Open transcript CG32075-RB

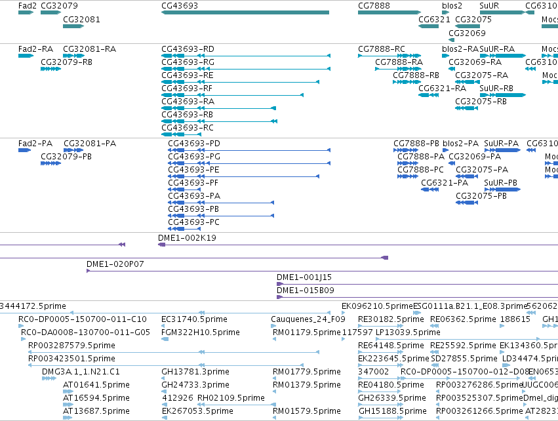(x=467, y=108)
